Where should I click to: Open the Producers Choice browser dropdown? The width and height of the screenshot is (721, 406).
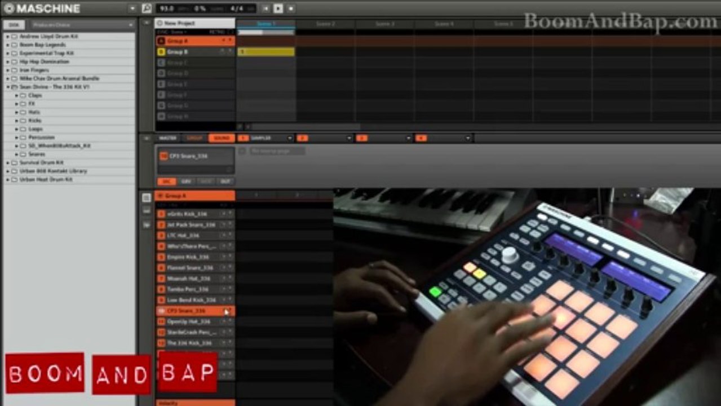click(x=83, y=25)
